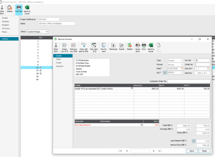Image resolution: width=215 pixels, height=157 pixels.
Task: Quick print the service invoice
Action: coord(138,47)
